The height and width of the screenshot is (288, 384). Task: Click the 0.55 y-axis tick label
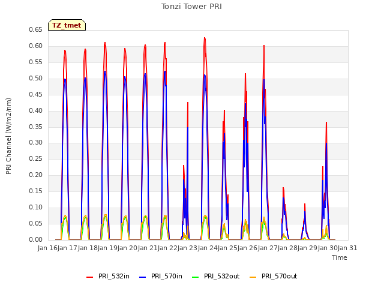click(x=36, y=62)
